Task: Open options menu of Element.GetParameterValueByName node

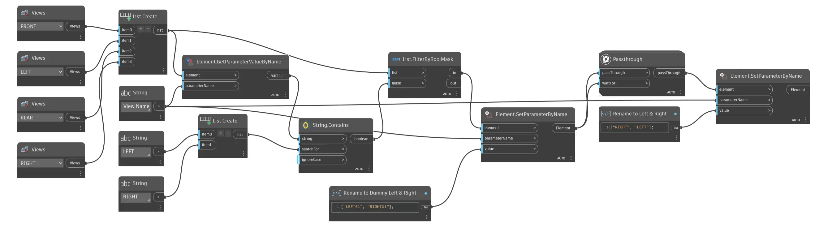Action: [285, 95]
